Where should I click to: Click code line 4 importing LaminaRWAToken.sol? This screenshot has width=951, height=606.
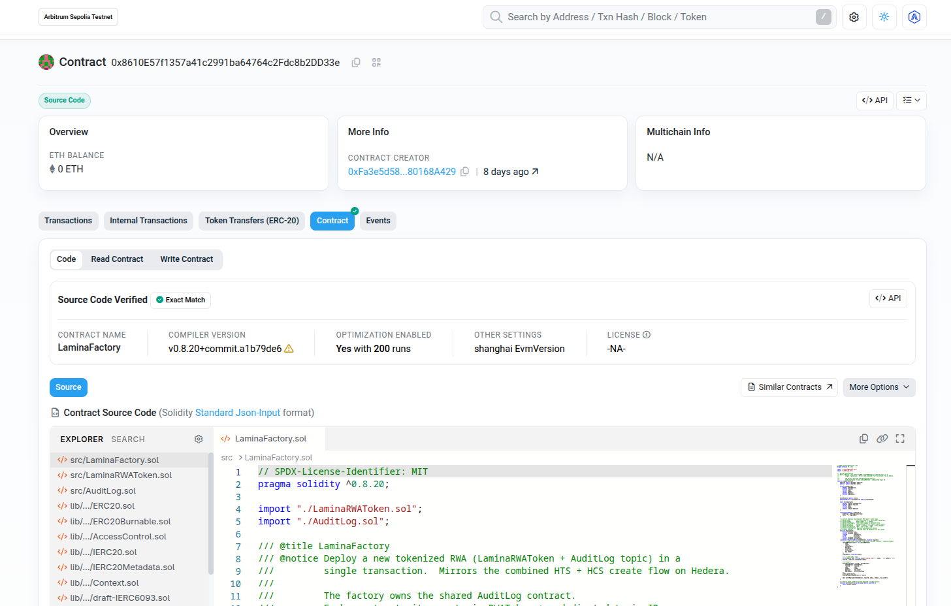pos(340,509)
